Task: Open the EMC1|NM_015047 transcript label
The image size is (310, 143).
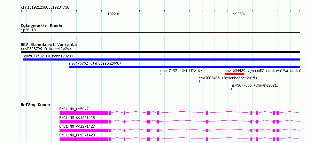Action: tap(74, 109)
